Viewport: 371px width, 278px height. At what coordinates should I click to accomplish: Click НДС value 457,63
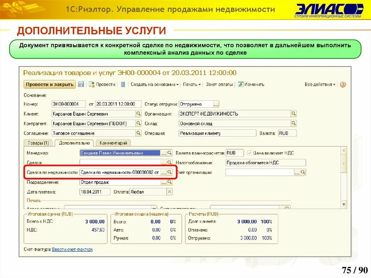[x=98, y=230]
